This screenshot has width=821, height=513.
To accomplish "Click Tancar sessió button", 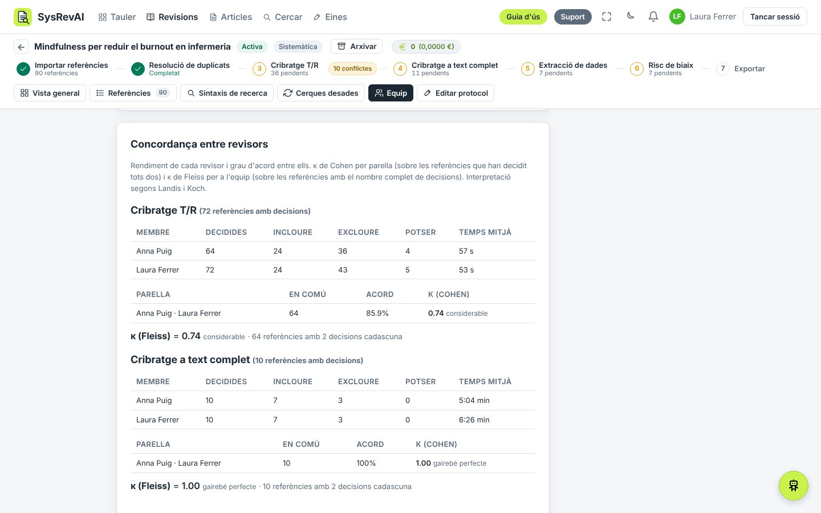I will point(775,17).
